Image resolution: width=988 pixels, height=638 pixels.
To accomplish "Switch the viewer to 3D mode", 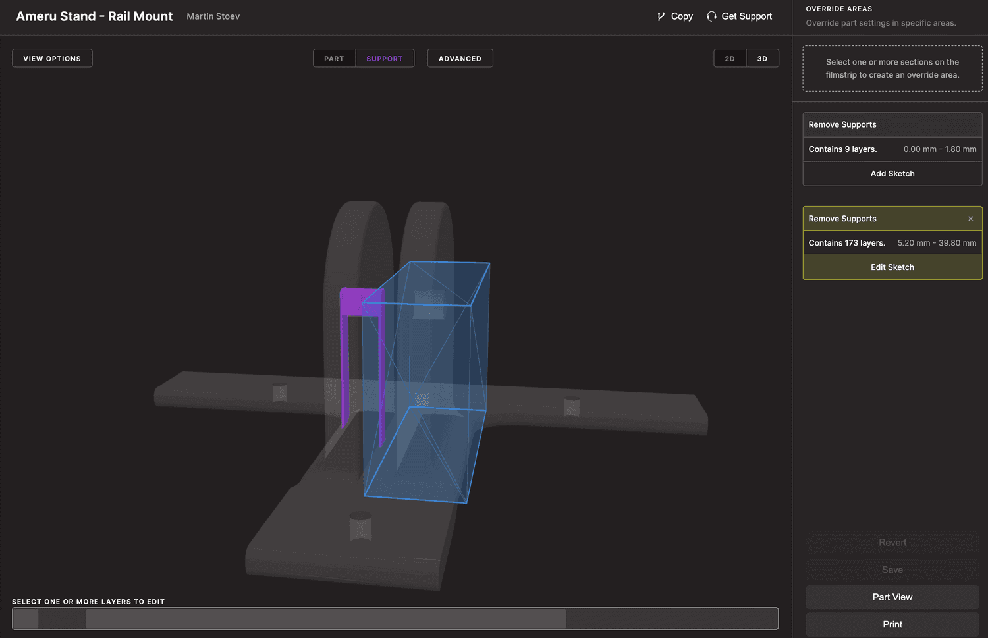I will (762, 59).
